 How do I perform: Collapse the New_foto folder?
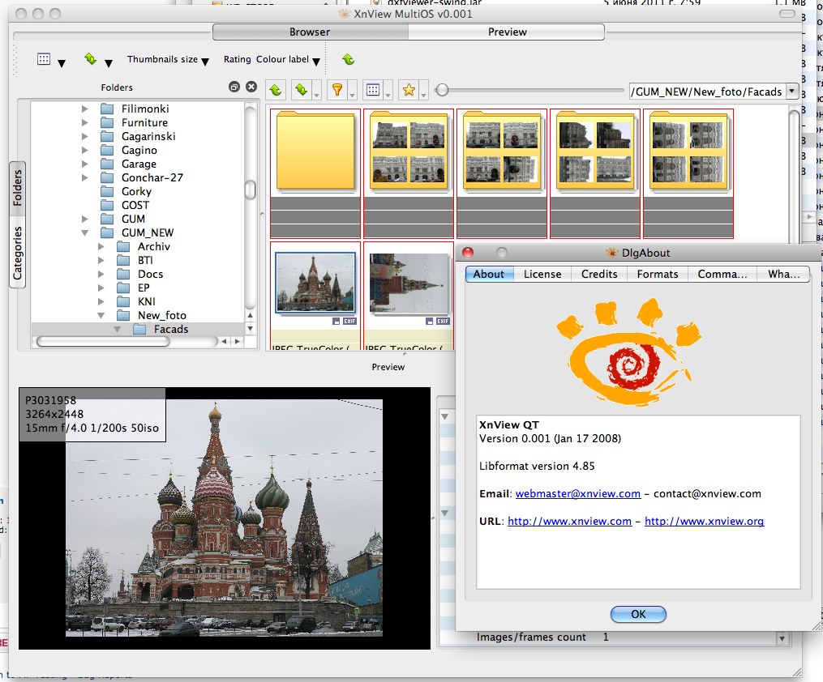(101, 315)
